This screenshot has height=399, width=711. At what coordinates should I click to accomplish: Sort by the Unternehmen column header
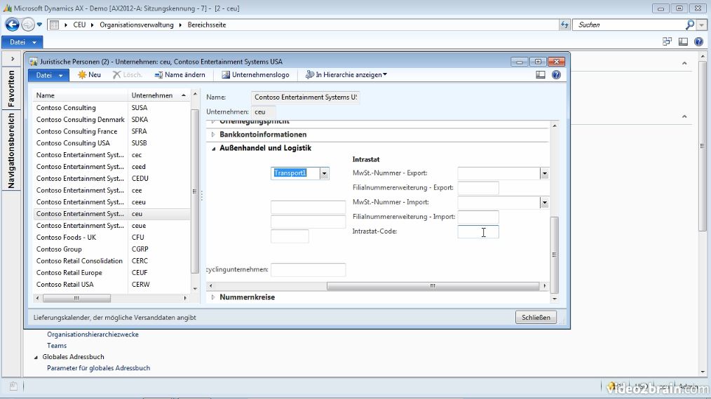pos(158,95)
